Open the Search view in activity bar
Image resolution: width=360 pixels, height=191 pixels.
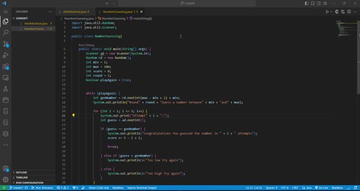click(x=5, y=32)
